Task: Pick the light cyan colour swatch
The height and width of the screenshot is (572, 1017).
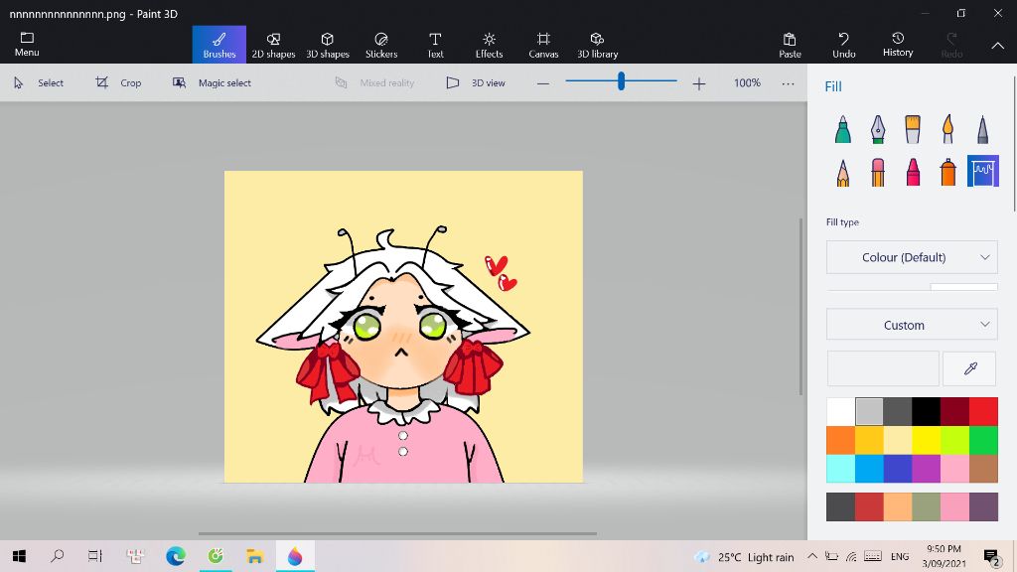Action: (840, 469)
